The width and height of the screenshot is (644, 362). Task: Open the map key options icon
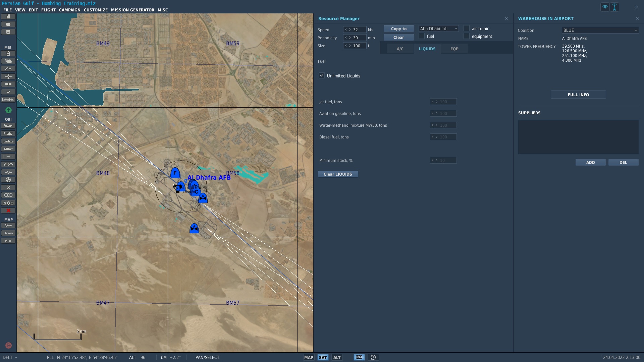tap(8, 225)
